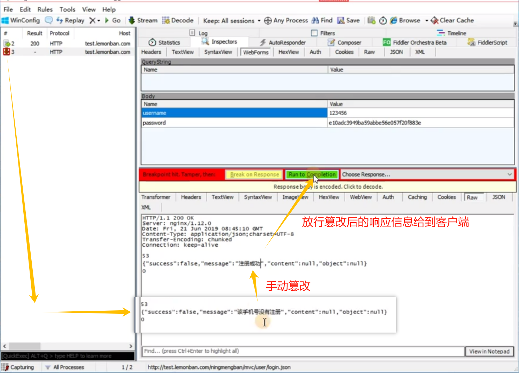Open the Remove sessions X dropdown
The height and width of the screenshot is (373, 519).
[x=94, y=21]
